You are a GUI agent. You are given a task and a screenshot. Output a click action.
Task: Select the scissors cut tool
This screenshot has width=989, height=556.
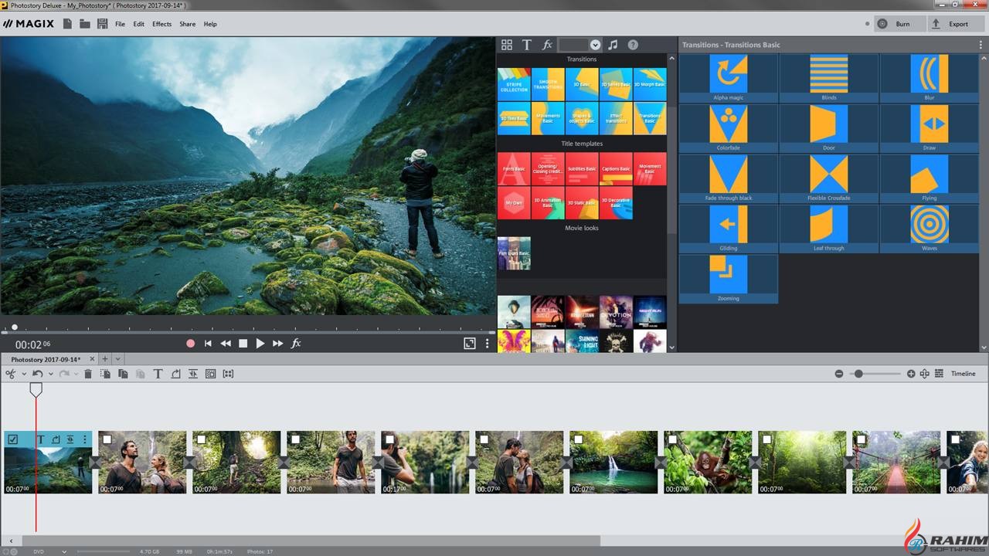point(11,374)
